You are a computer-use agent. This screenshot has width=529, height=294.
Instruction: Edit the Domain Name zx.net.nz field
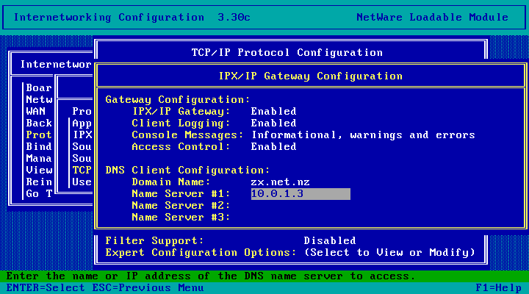coord(281,182)
